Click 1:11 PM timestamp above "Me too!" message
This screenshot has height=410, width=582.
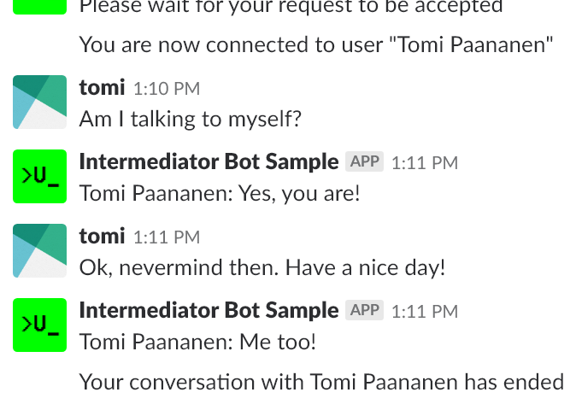tap(424, 311)
